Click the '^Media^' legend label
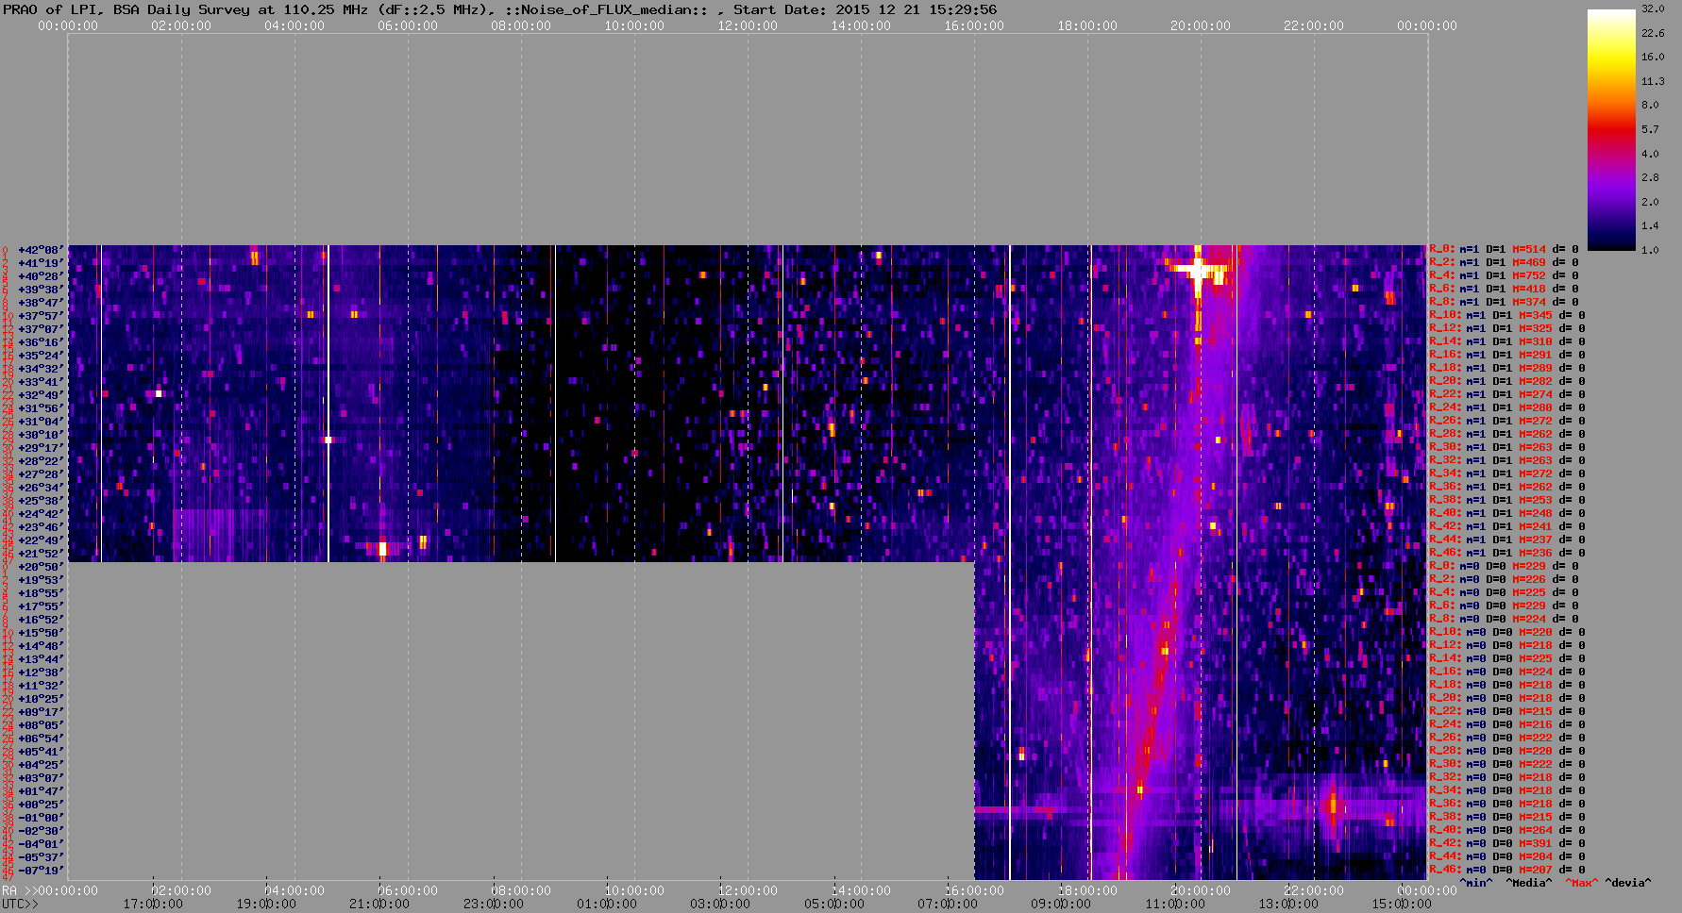1682x913 pixels. 1529,883
